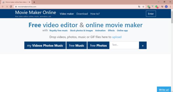Open the Chrome three-dot menu

click(170, 7)
